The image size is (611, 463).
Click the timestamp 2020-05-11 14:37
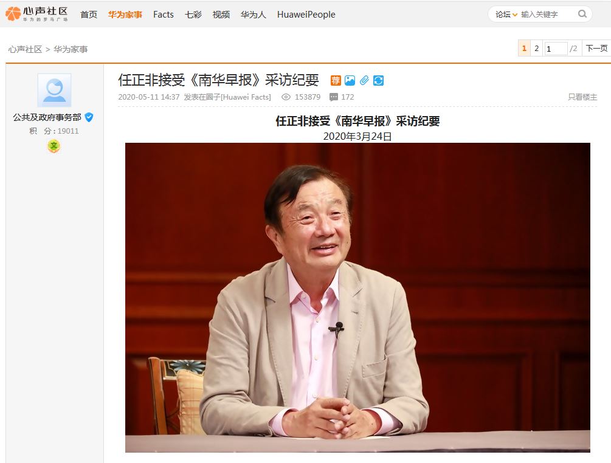149,97
